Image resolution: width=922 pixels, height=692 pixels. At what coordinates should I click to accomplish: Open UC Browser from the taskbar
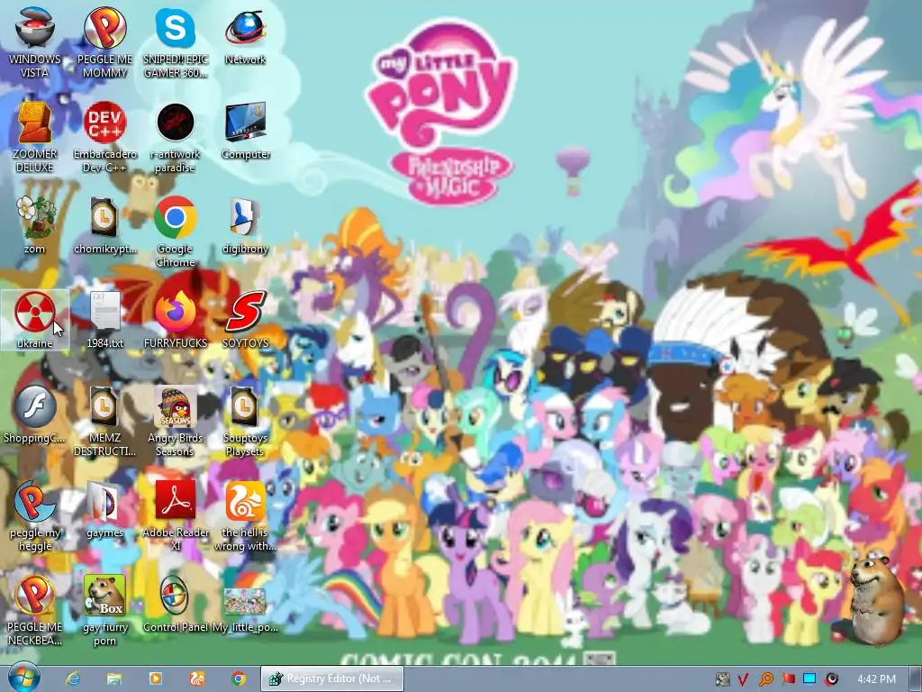[197, 678]
